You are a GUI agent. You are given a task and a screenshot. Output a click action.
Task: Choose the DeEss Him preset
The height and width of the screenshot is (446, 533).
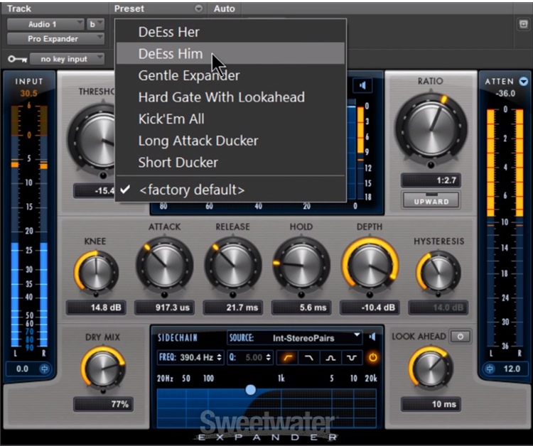click(x=171, y=54)
